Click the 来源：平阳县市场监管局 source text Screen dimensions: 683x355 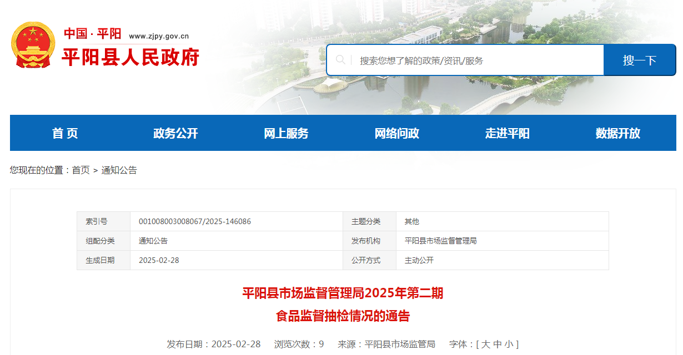click(x=386, y=344)
